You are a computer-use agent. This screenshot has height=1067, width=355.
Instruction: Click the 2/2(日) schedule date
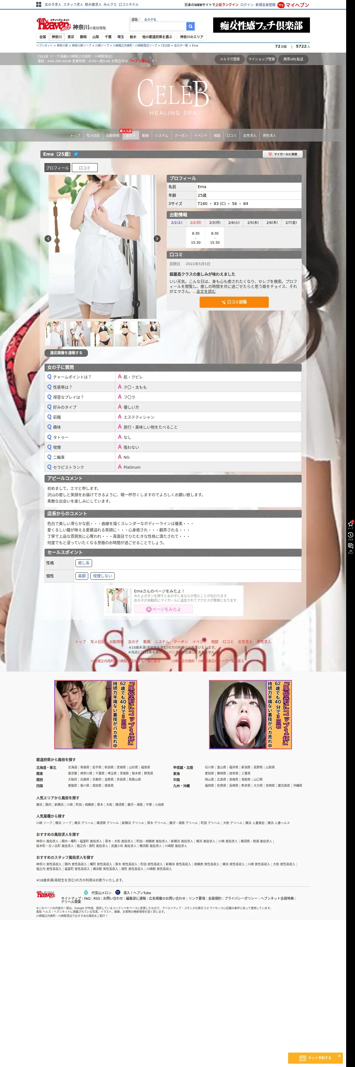[195, 222]
